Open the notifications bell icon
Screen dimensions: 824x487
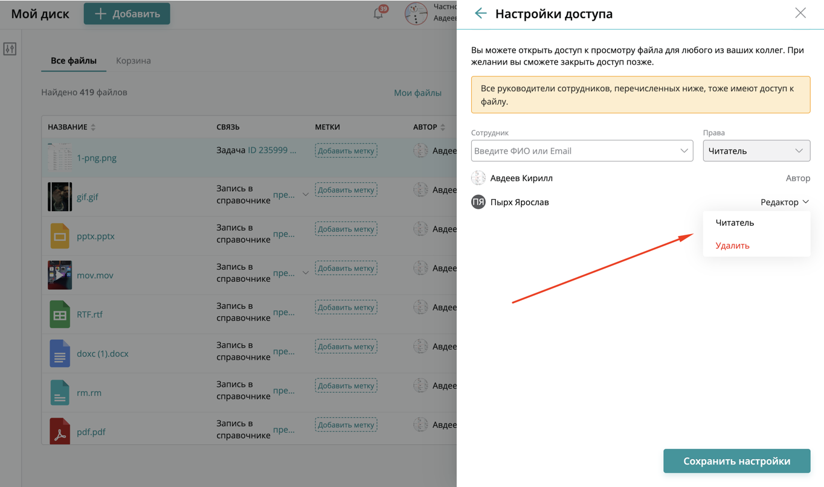(x=379, y=13)
